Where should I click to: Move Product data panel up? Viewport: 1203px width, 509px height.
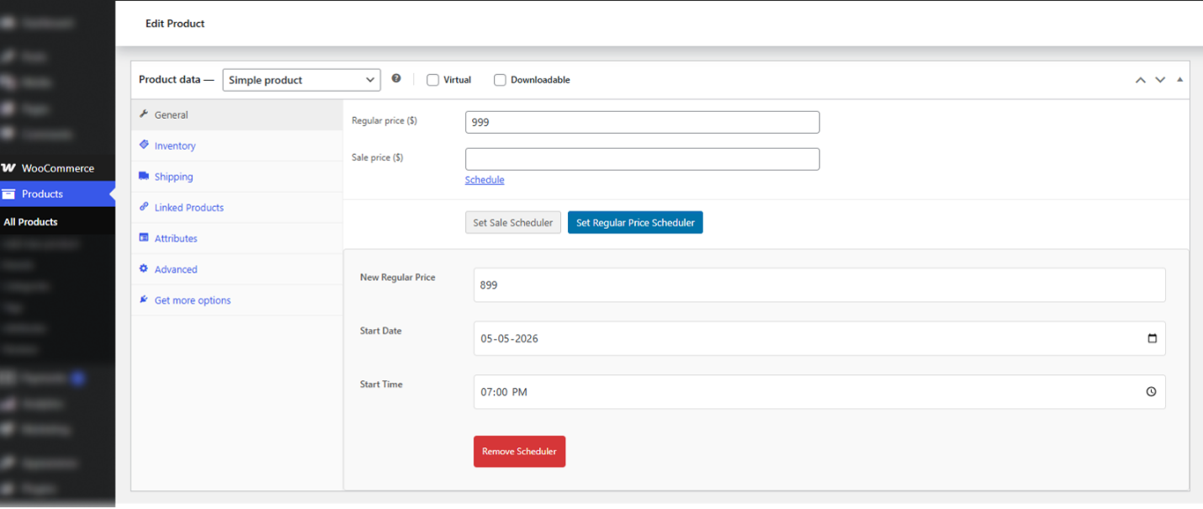[x=1141, y=80]
